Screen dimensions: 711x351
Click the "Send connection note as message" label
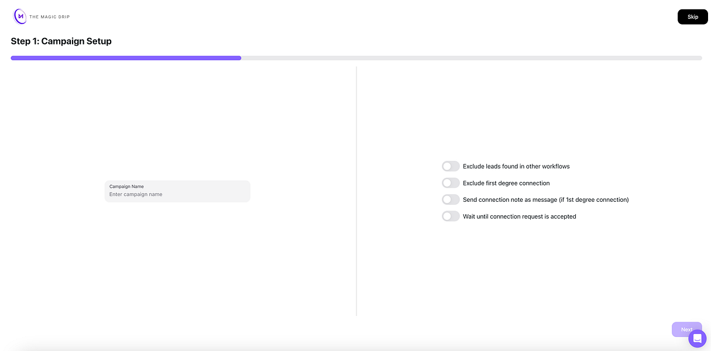pyautogui.click(x=545, y=199)
